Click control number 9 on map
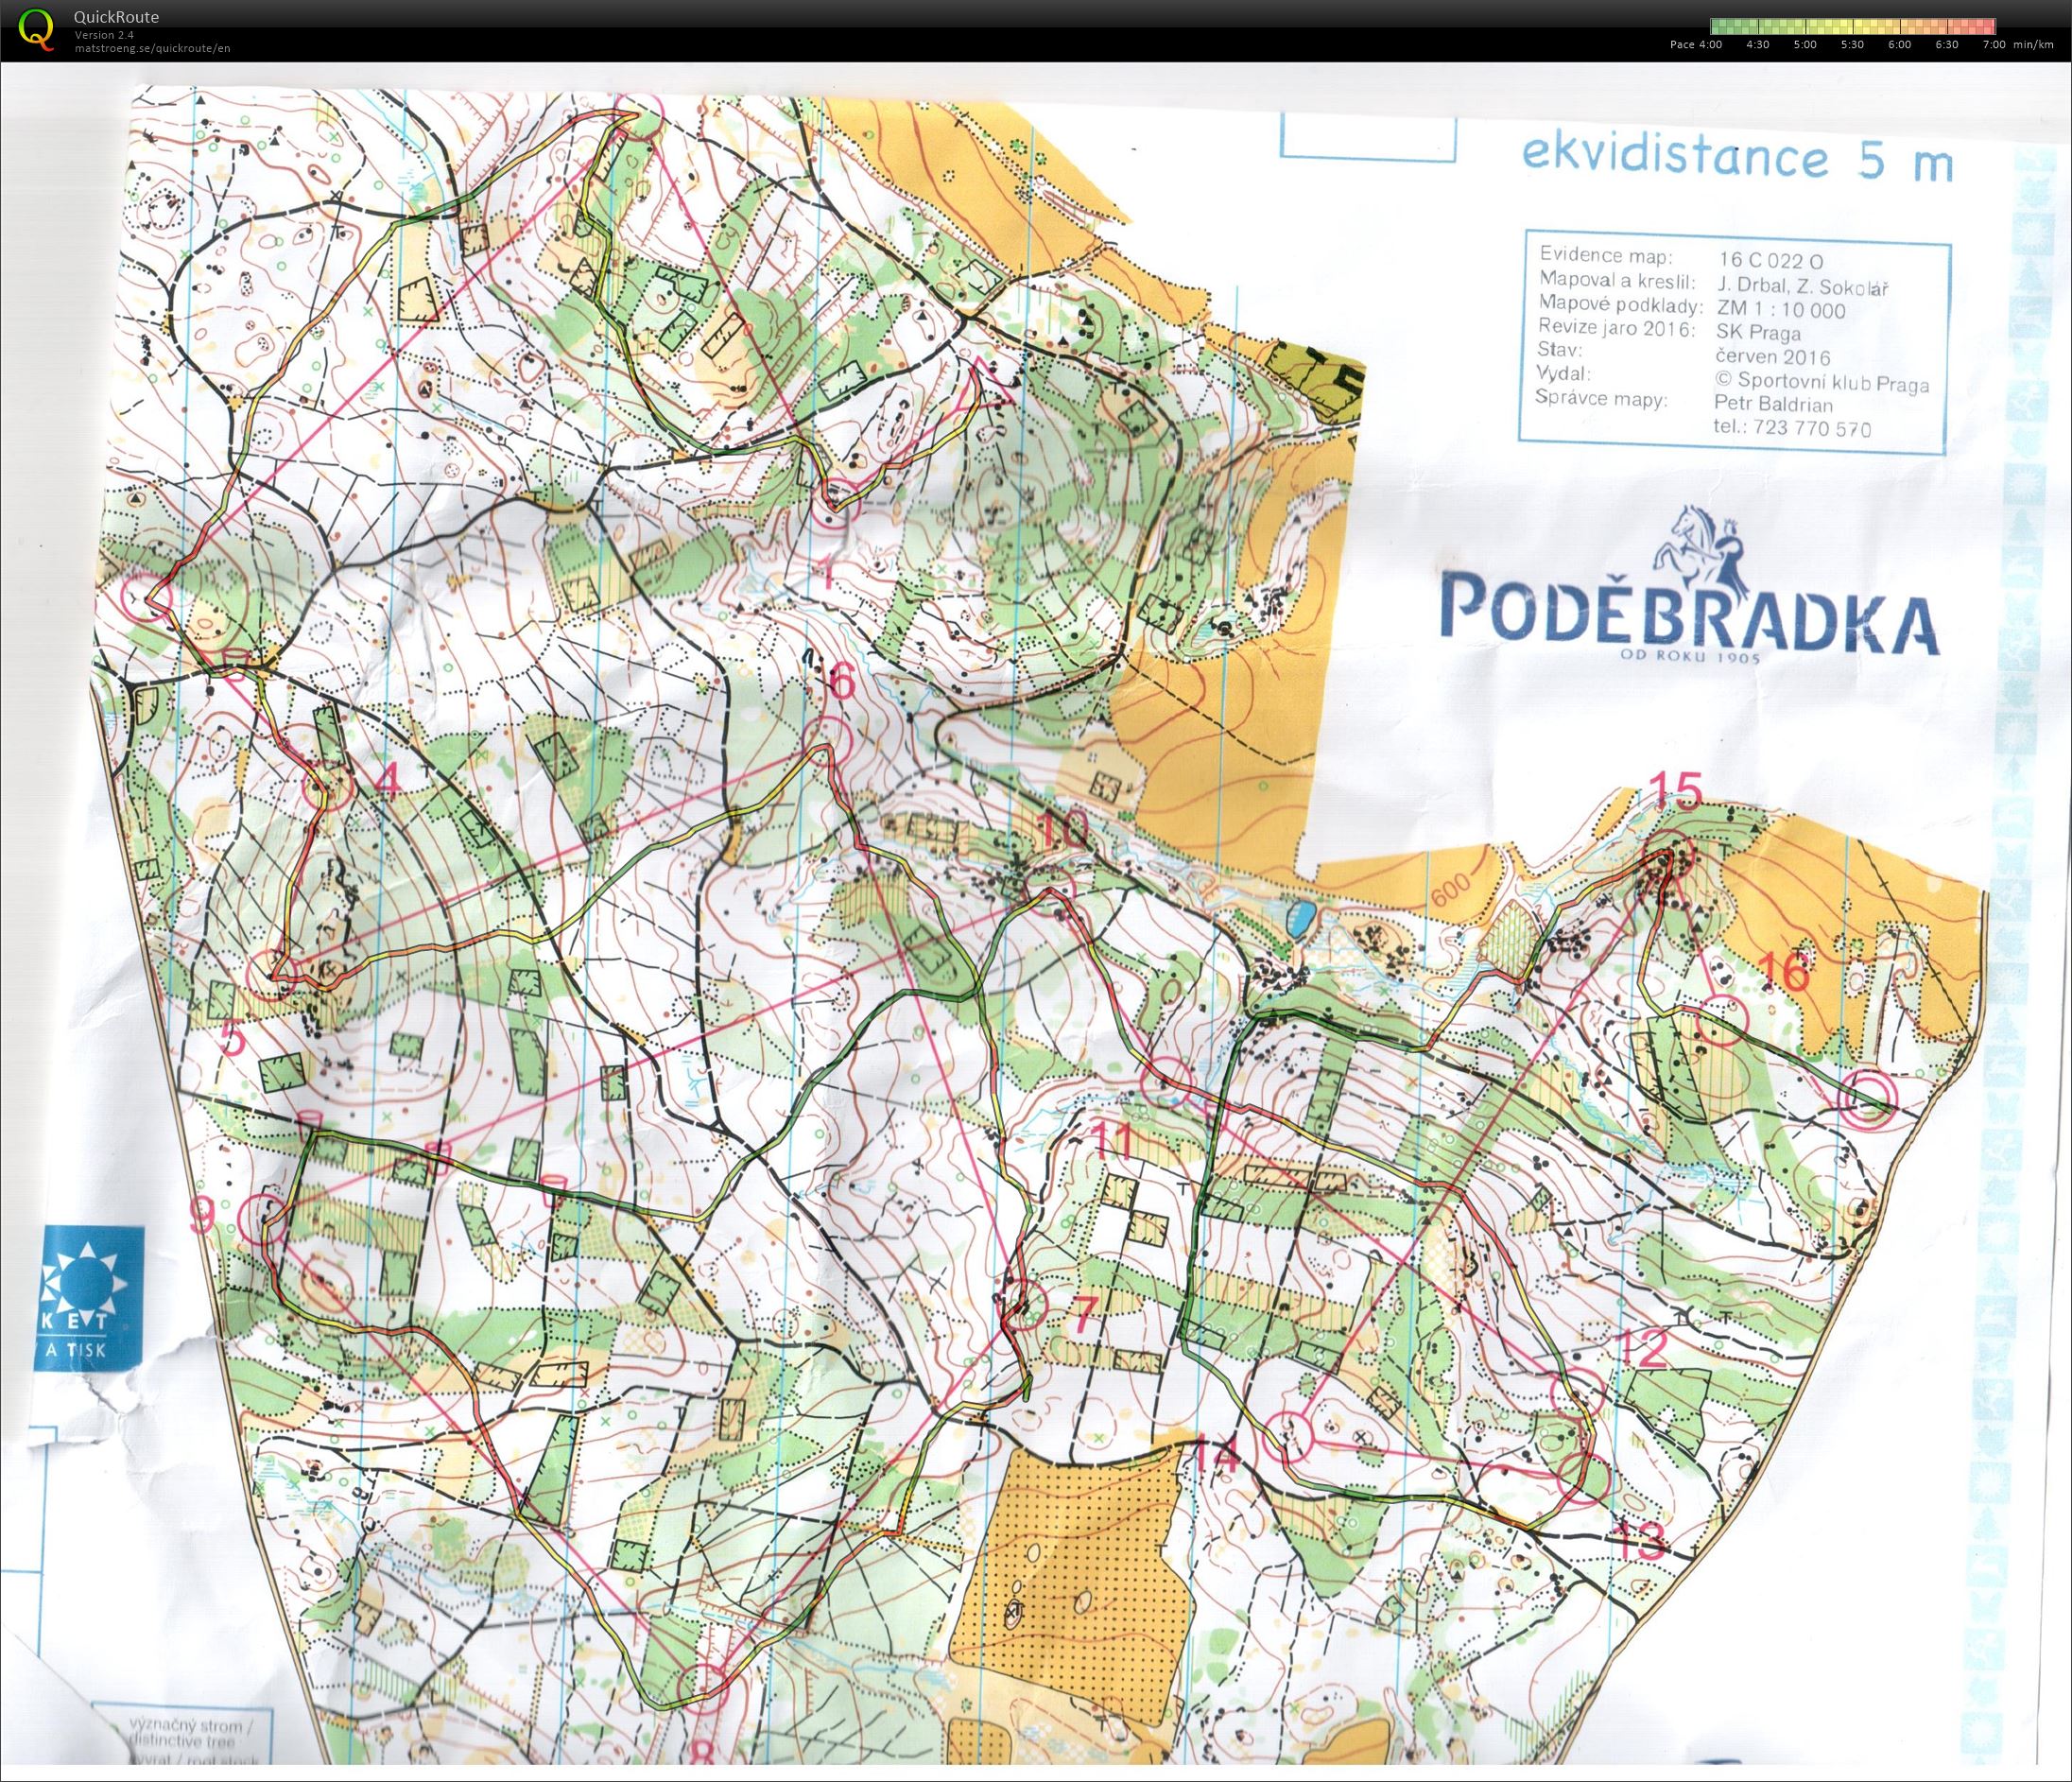Image resolution: width=2072 pixels, height=1782 pixels. (x=201, y=1216)
